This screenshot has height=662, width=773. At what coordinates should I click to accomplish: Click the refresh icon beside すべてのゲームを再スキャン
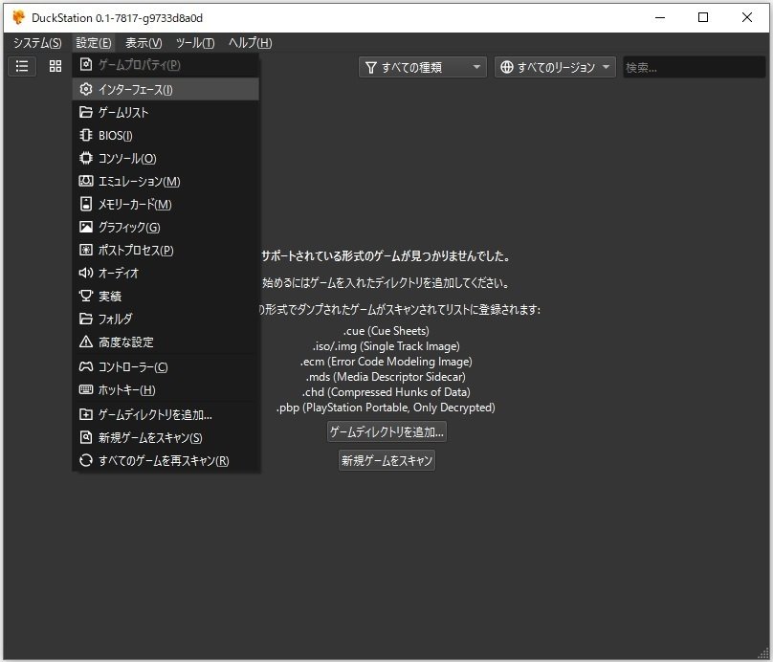[x=86, y=460]
